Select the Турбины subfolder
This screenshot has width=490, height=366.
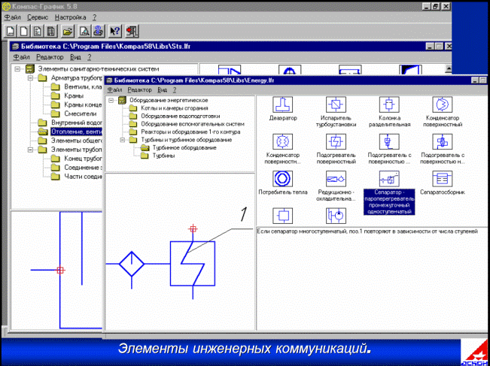163,156
